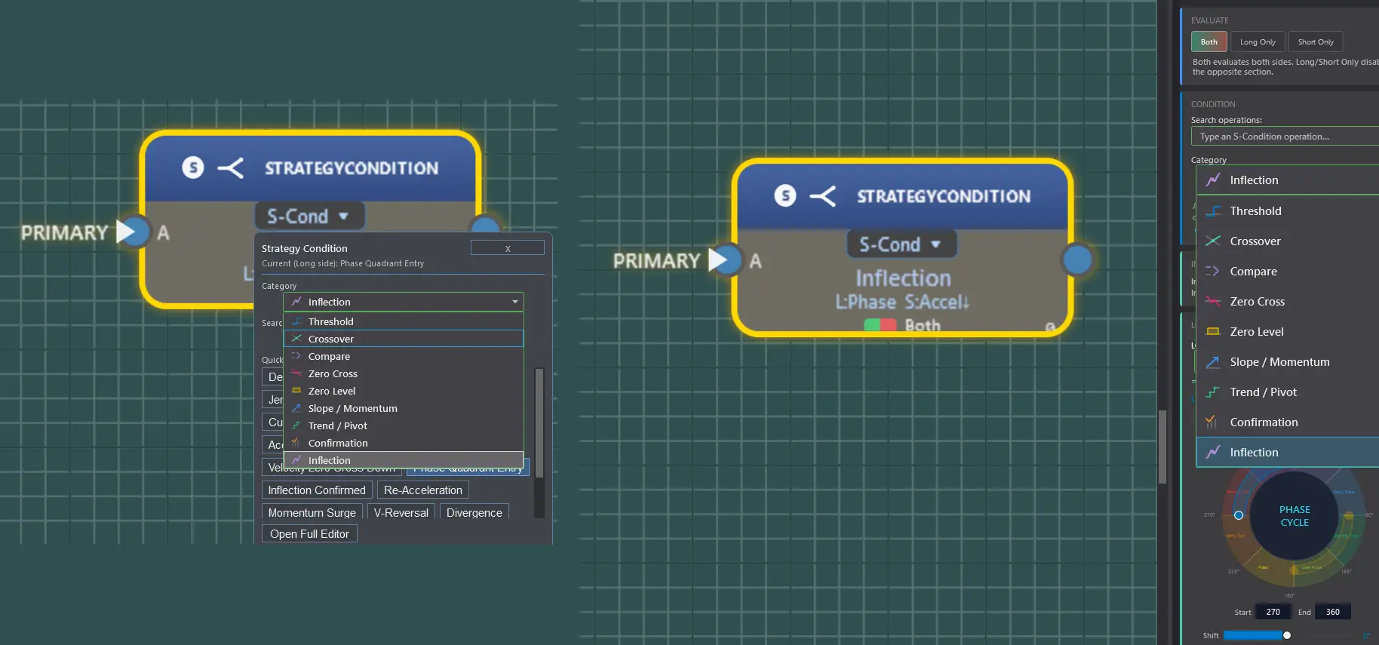
Task: Click the End value field showing 360
Action: [x=1333, y=612]
